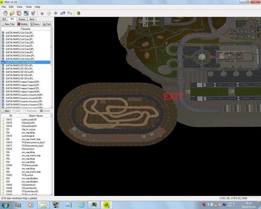Click the blue undo arrow
This screenshot has height=209, width=261.
coord(63,13)
